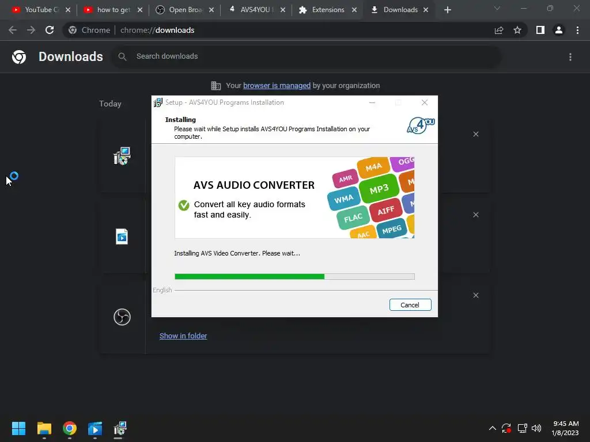Click the video file icon in downloads list
Screen dimensions: 590x442
122,237
